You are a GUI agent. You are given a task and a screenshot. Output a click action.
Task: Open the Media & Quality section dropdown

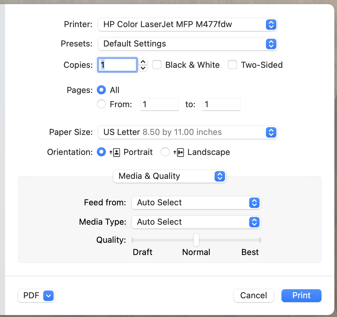(169, 176)
